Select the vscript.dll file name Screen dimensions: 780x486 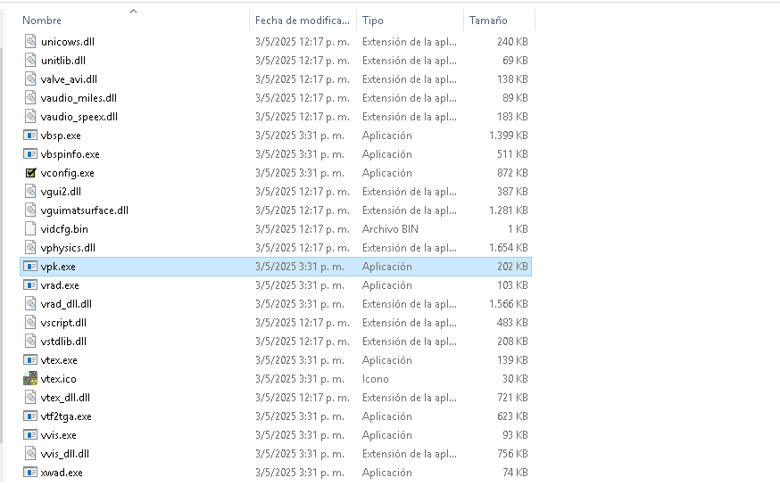[63, 323]
